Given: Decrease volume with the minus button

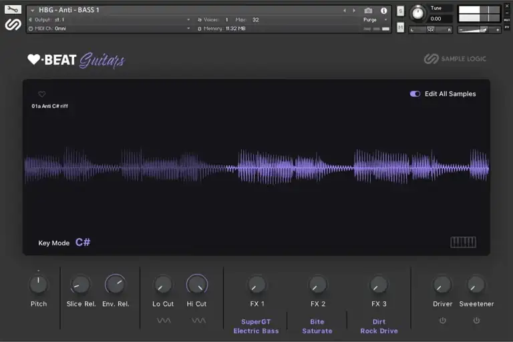Looking at the screenshot, I should [x=461, y=30].
